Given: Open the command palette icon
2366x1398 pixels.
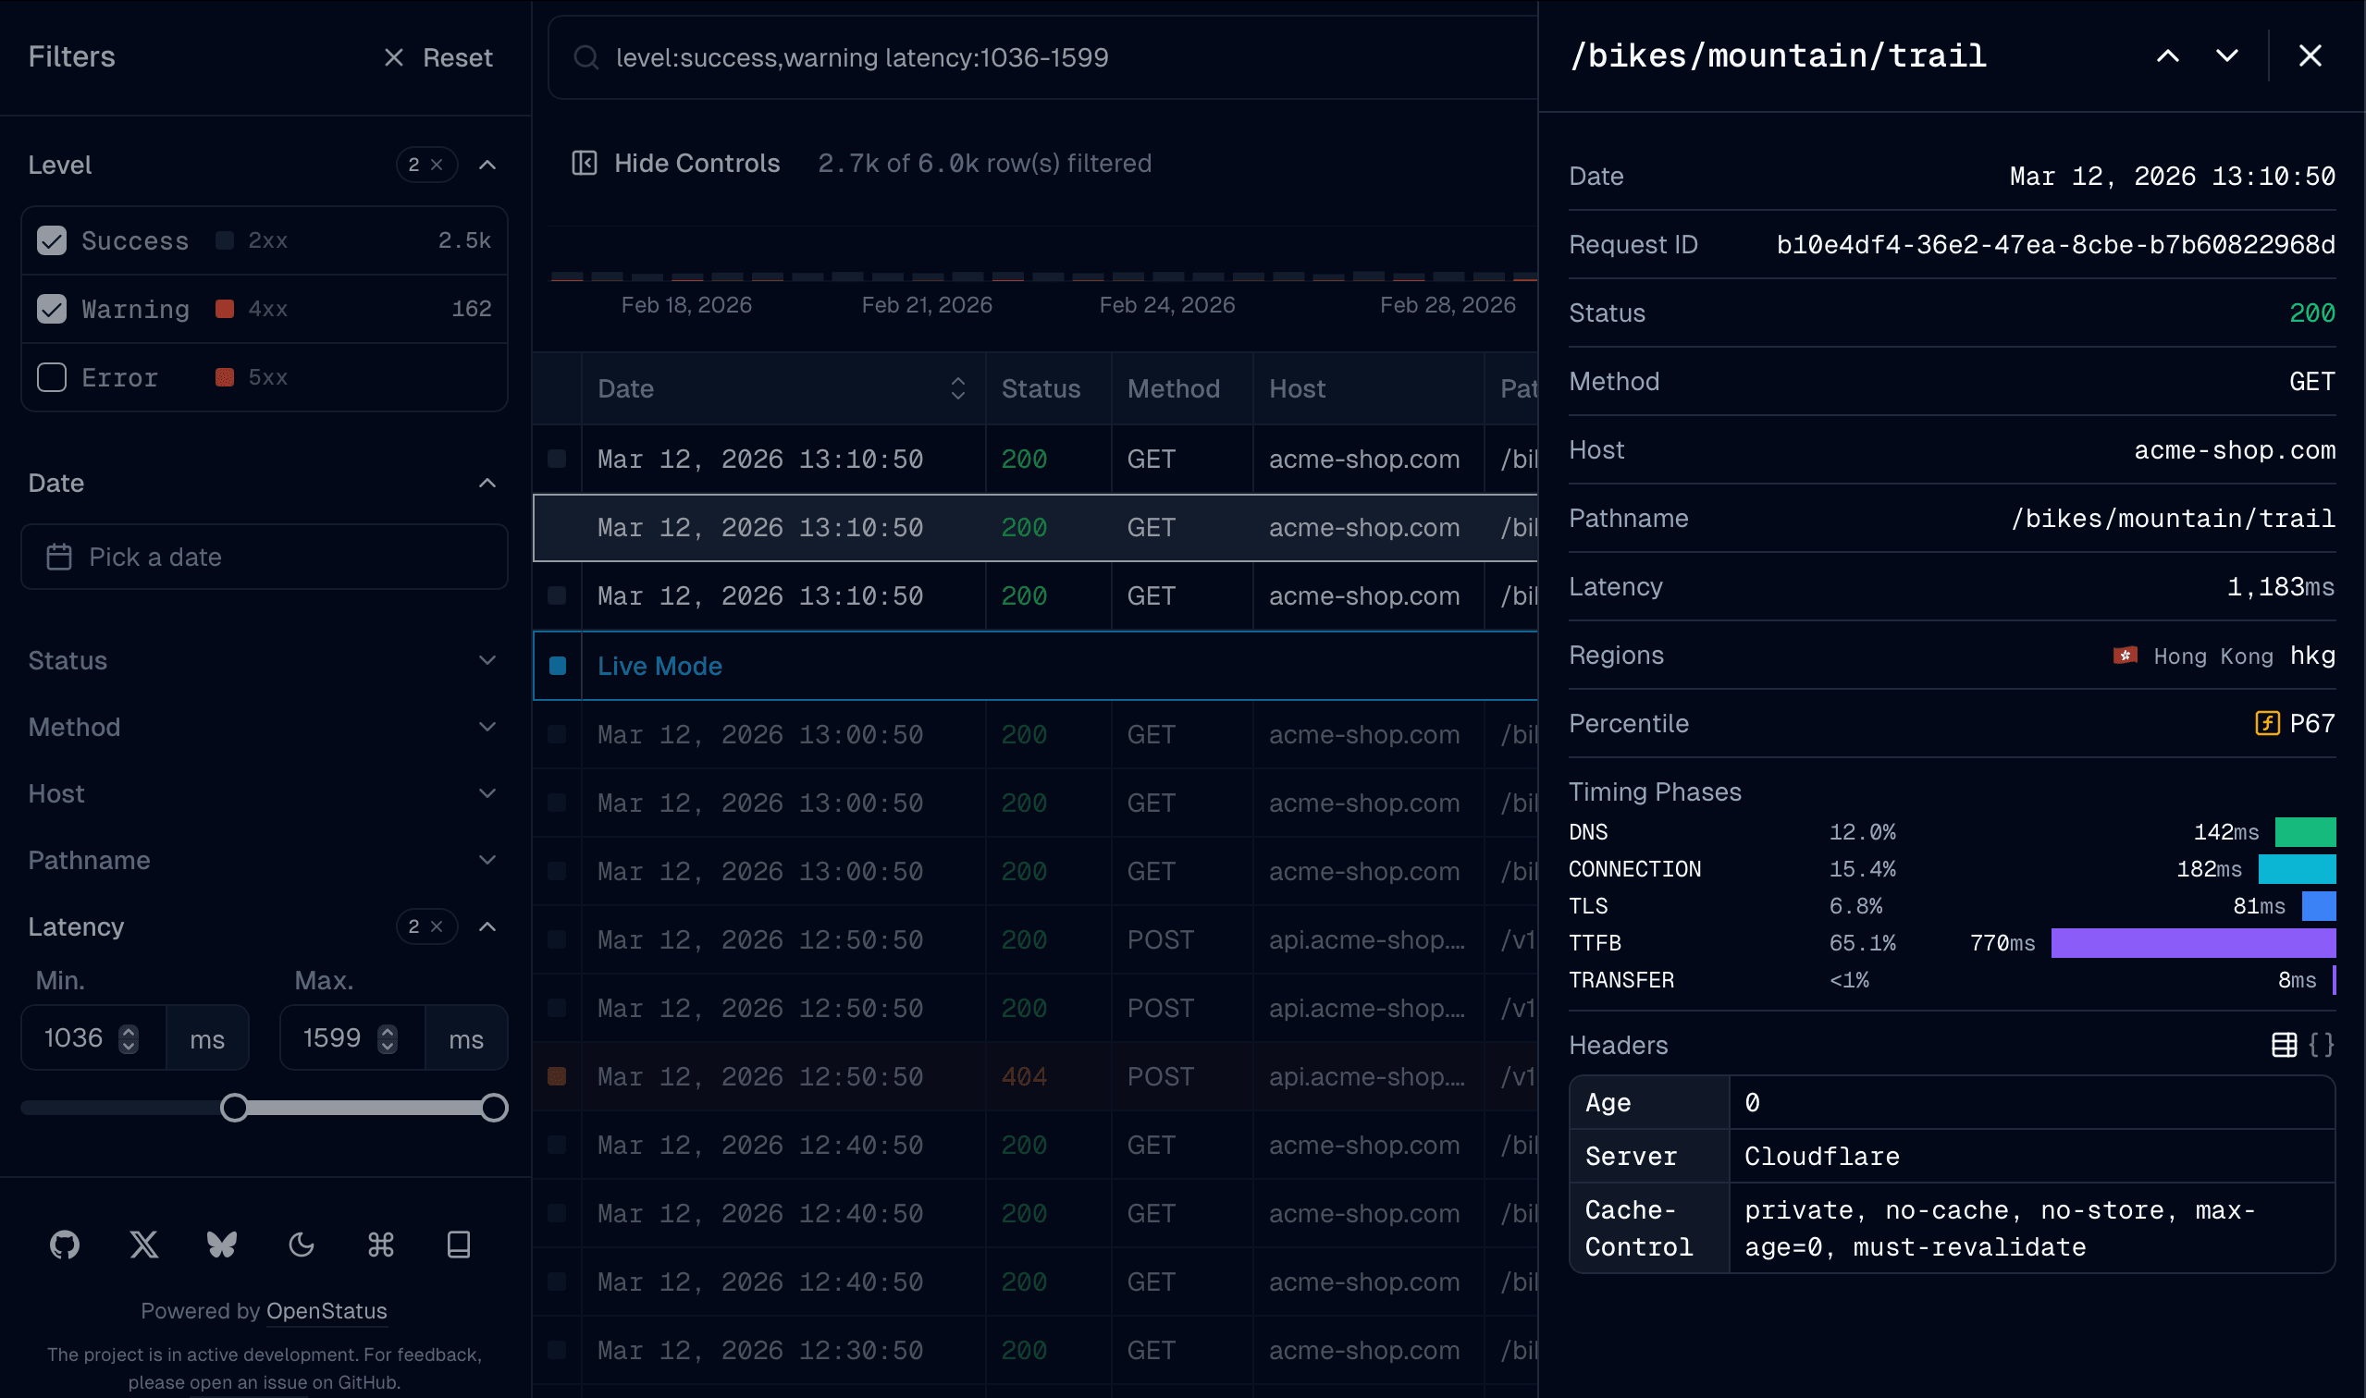Looking at the screenshot, I should point(381,1245).
